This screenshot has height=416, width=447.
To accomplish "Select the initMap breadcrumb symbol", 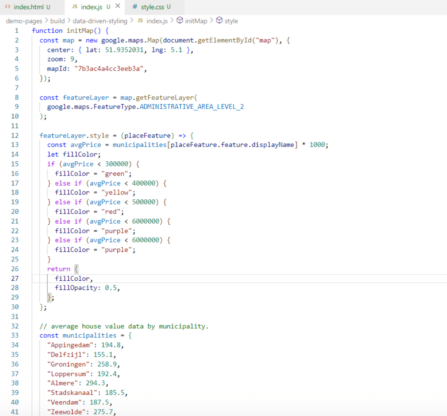I will [196, 21].
